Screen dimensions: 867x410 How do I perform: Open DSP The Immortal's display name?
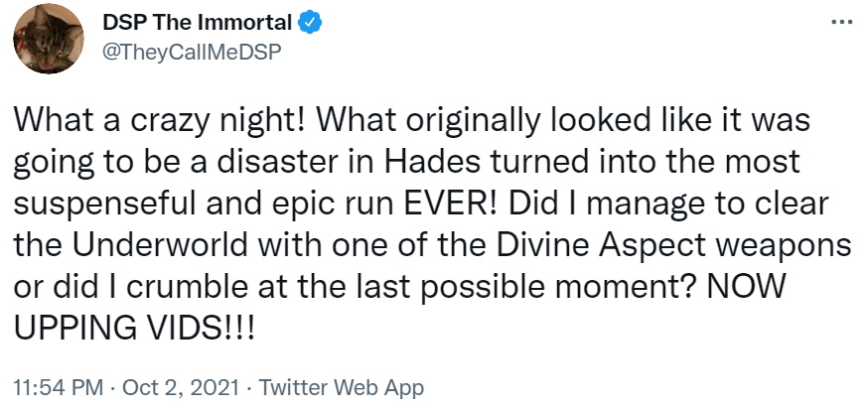pos(197,23)
